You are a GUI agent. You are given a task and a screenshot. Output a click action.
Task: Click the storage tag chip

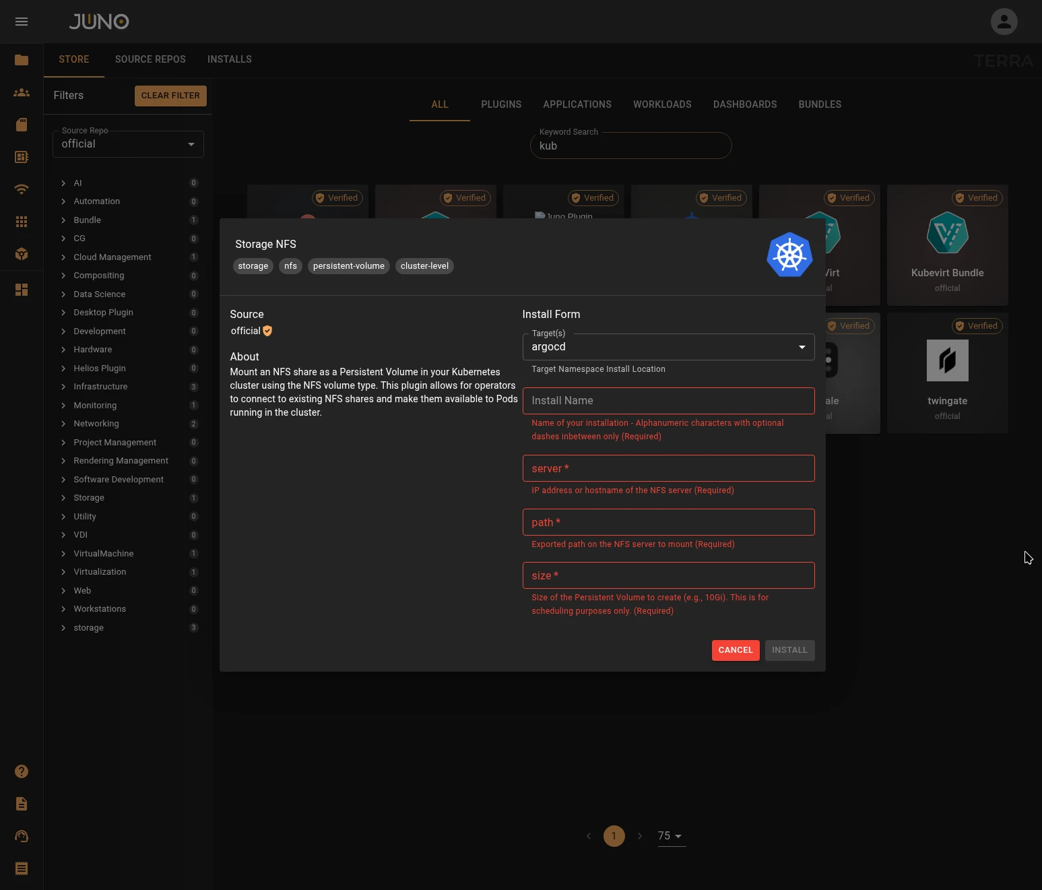point(253,266)
